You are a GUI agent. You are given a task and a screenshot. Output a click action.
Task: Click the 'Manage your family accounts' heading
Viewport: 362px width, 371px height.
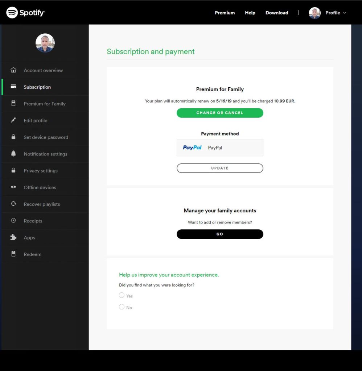220,210
